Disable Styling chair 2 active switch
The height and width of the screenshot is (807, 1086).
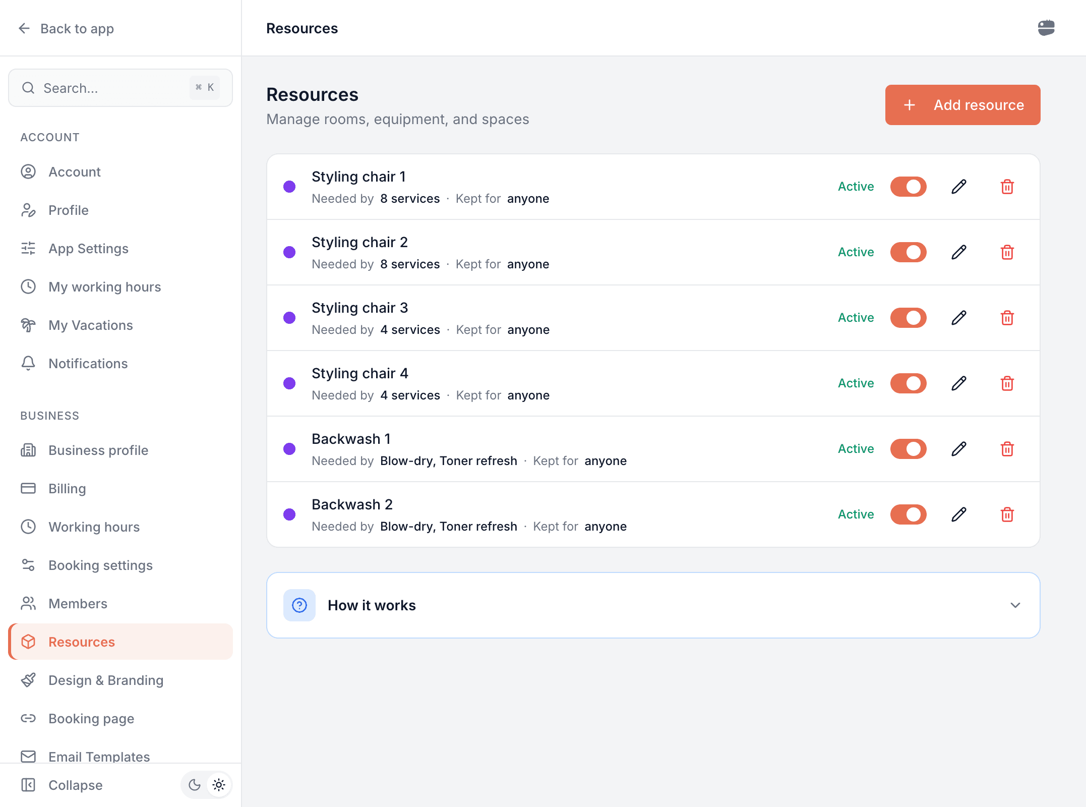click(909, 252)
